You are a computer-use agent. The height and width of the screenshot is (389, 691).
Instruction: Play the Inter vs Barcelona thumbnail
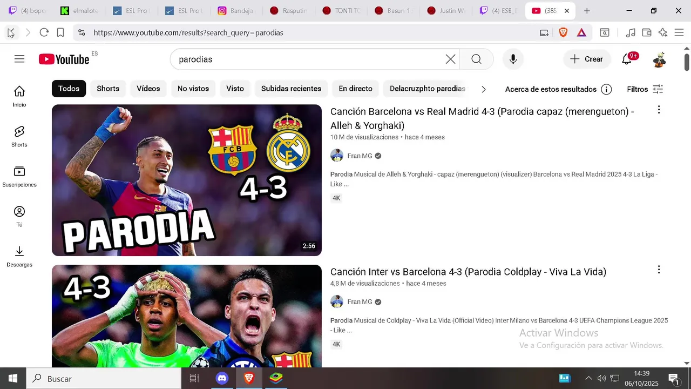click(x=187, y=316)
